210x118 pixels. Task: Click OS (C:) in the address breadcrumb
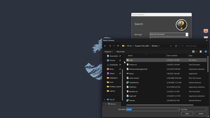point(129,46)
